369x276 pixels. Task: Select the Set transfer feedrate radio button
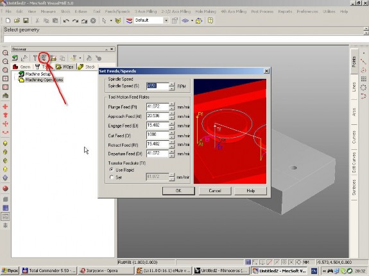pos(112,177)
